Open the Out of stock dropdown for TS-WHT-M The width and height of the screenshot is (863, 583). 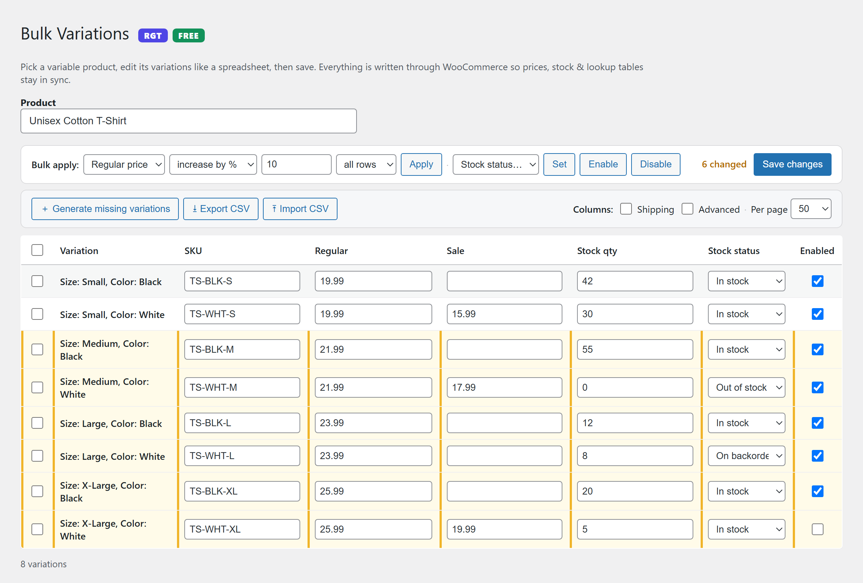click(x=746, y=387)
